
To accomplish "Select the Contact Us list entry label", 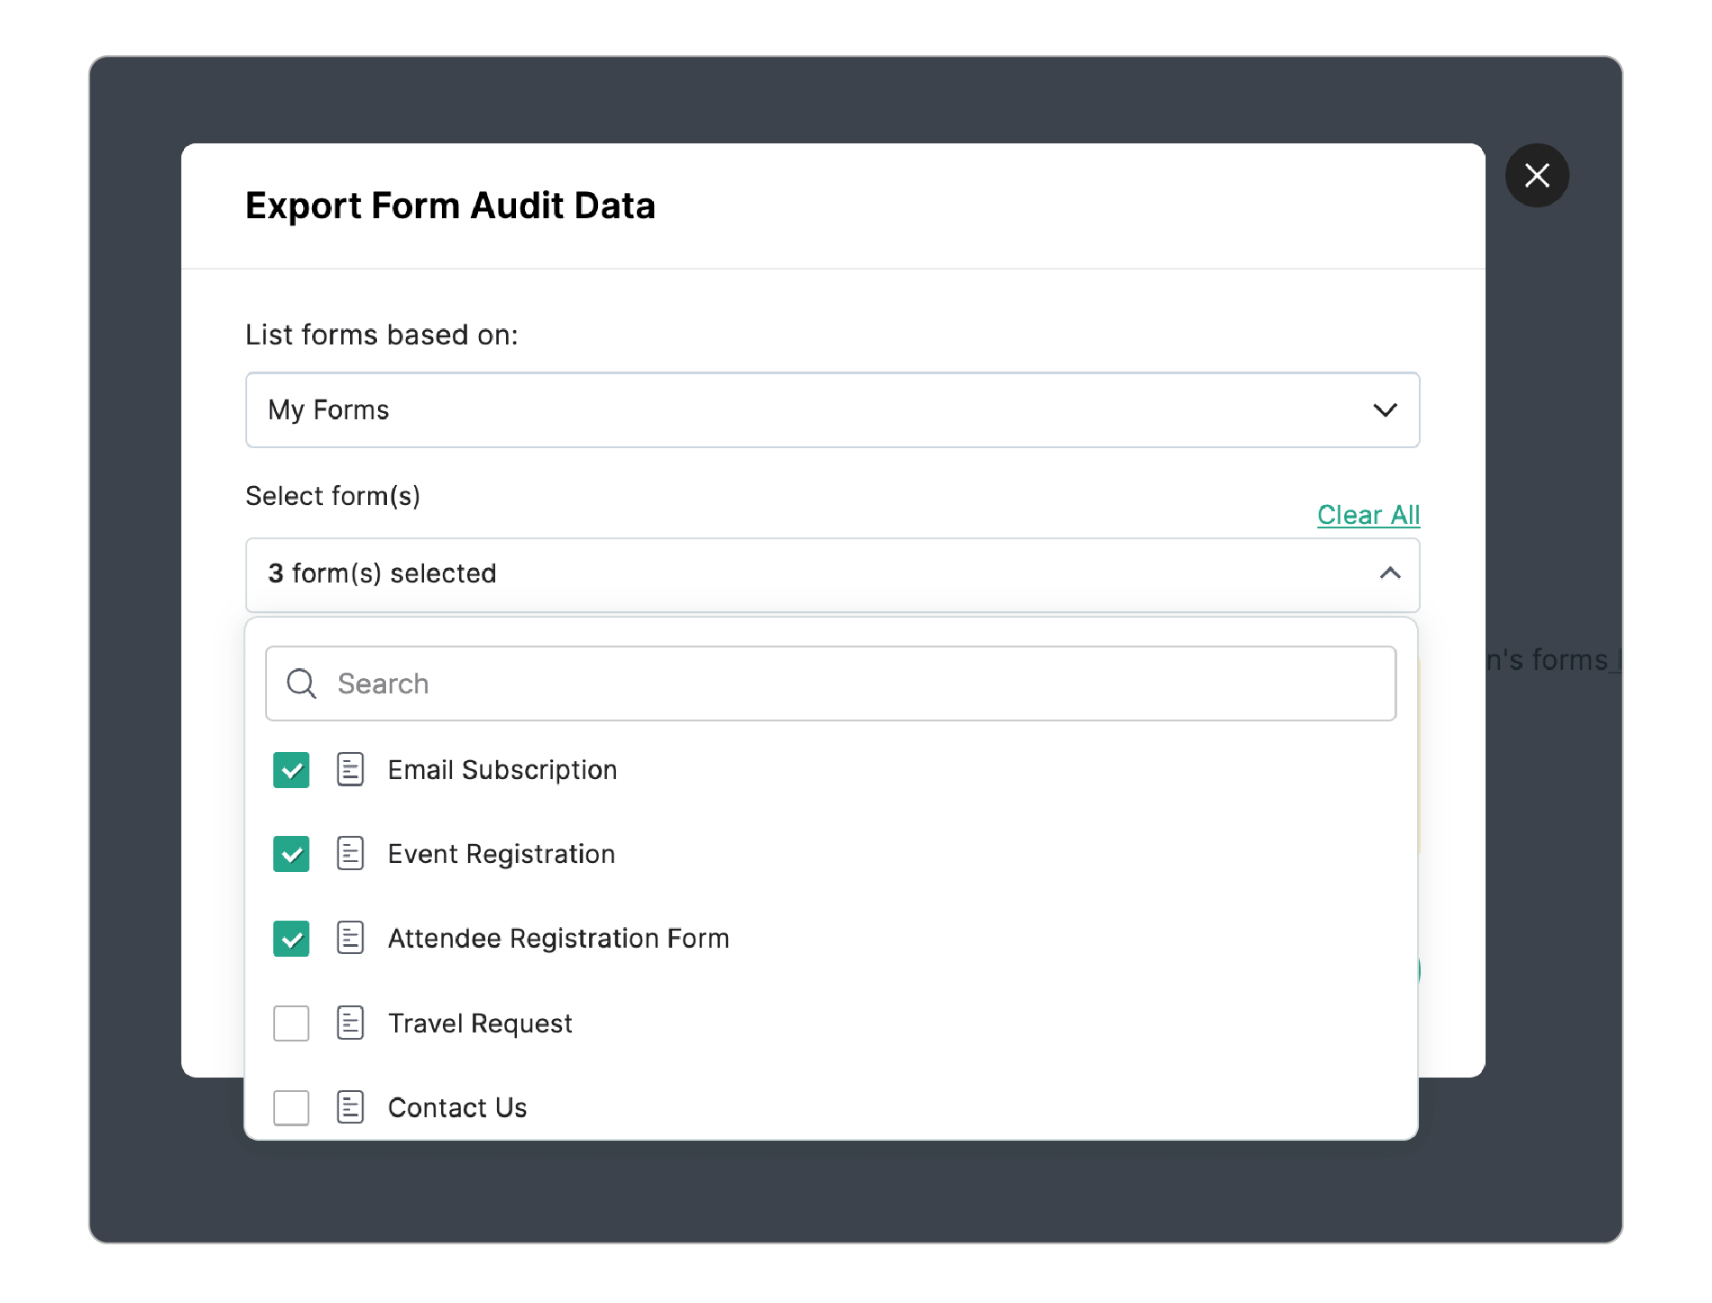I will click(x=457, y=1107).
